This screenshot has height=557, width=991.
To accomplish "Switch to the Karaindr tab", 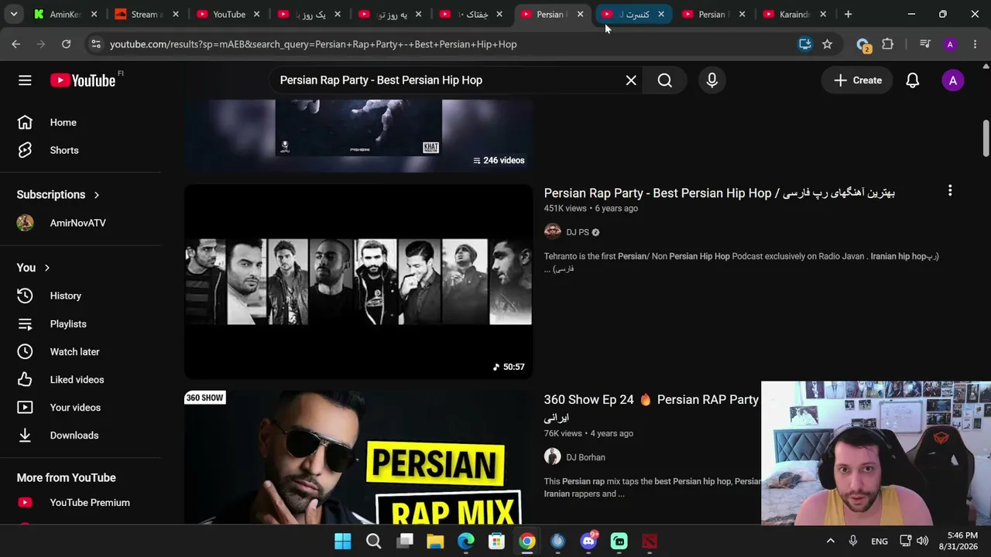I will pos(794,14).
